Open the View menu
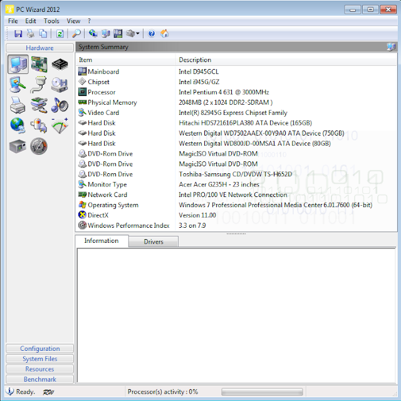The width and height of the screenshot is (401, 401). tap(73, 21)
